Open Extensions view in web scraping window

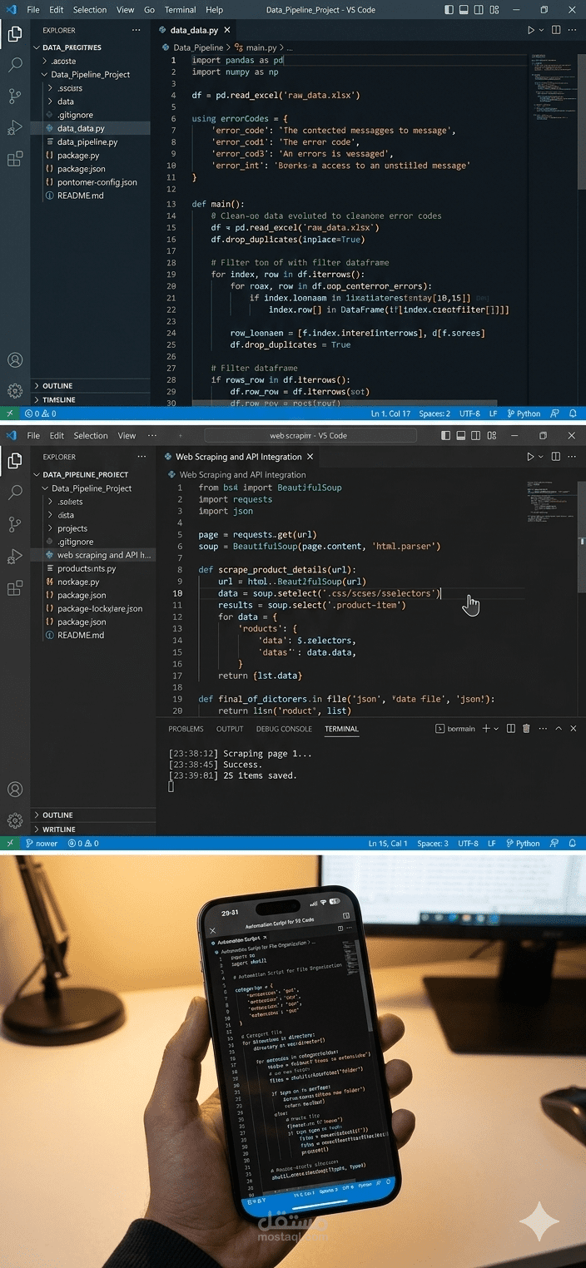(x=15, y=588)
